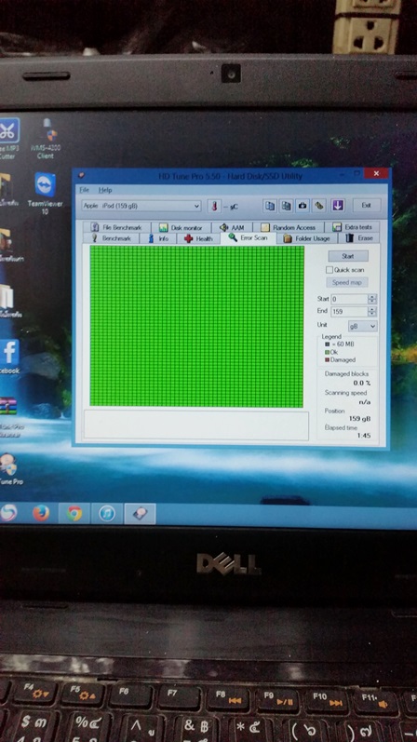Increase the End value stepper

click(372, 309)
